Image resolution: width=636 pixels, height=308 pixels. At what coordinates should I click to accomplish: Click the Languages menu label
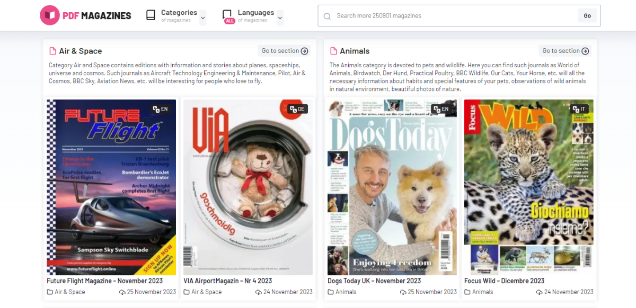pos(256,13)
